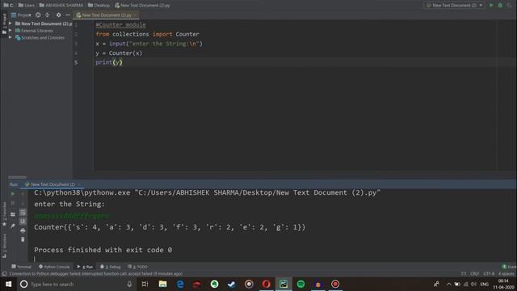Click the CRLF line separator in status bar

(474, 274)
